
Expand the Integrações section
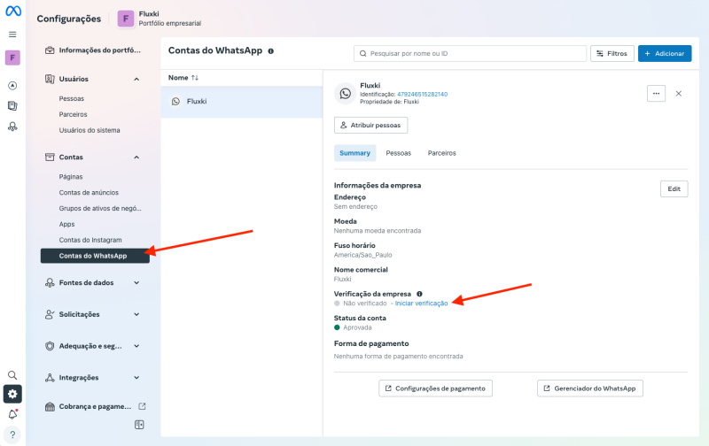[136, 378]
